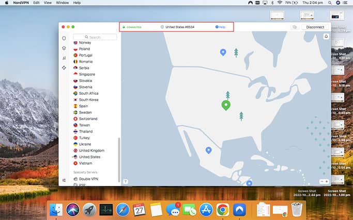Open Launchpad rocket icon in Dock

89,210
